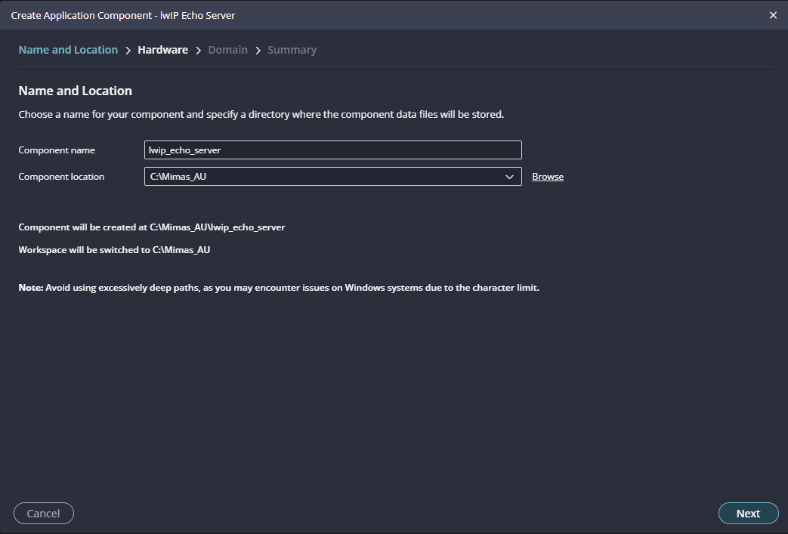Click the Note about excessively deep paths
Viewport: 788px width, 534px height.
click(x=279, y=289)
